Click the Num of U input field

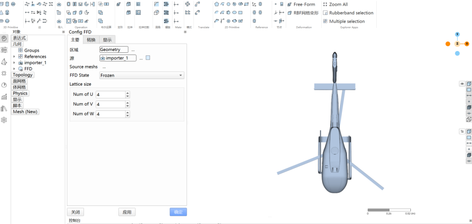pos(111,94)
